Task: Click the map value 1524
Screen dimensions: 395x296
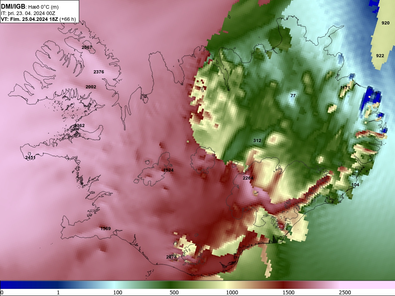Action: (168, 170)
